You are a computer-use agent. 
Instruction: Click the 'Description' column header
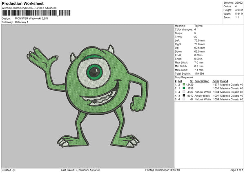click(202, 81)
